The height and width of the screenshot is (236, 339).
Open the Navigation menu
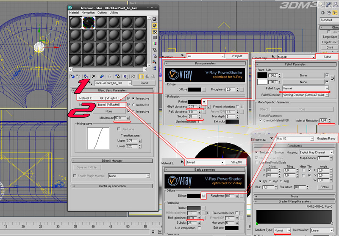click(x=88, y=13)
